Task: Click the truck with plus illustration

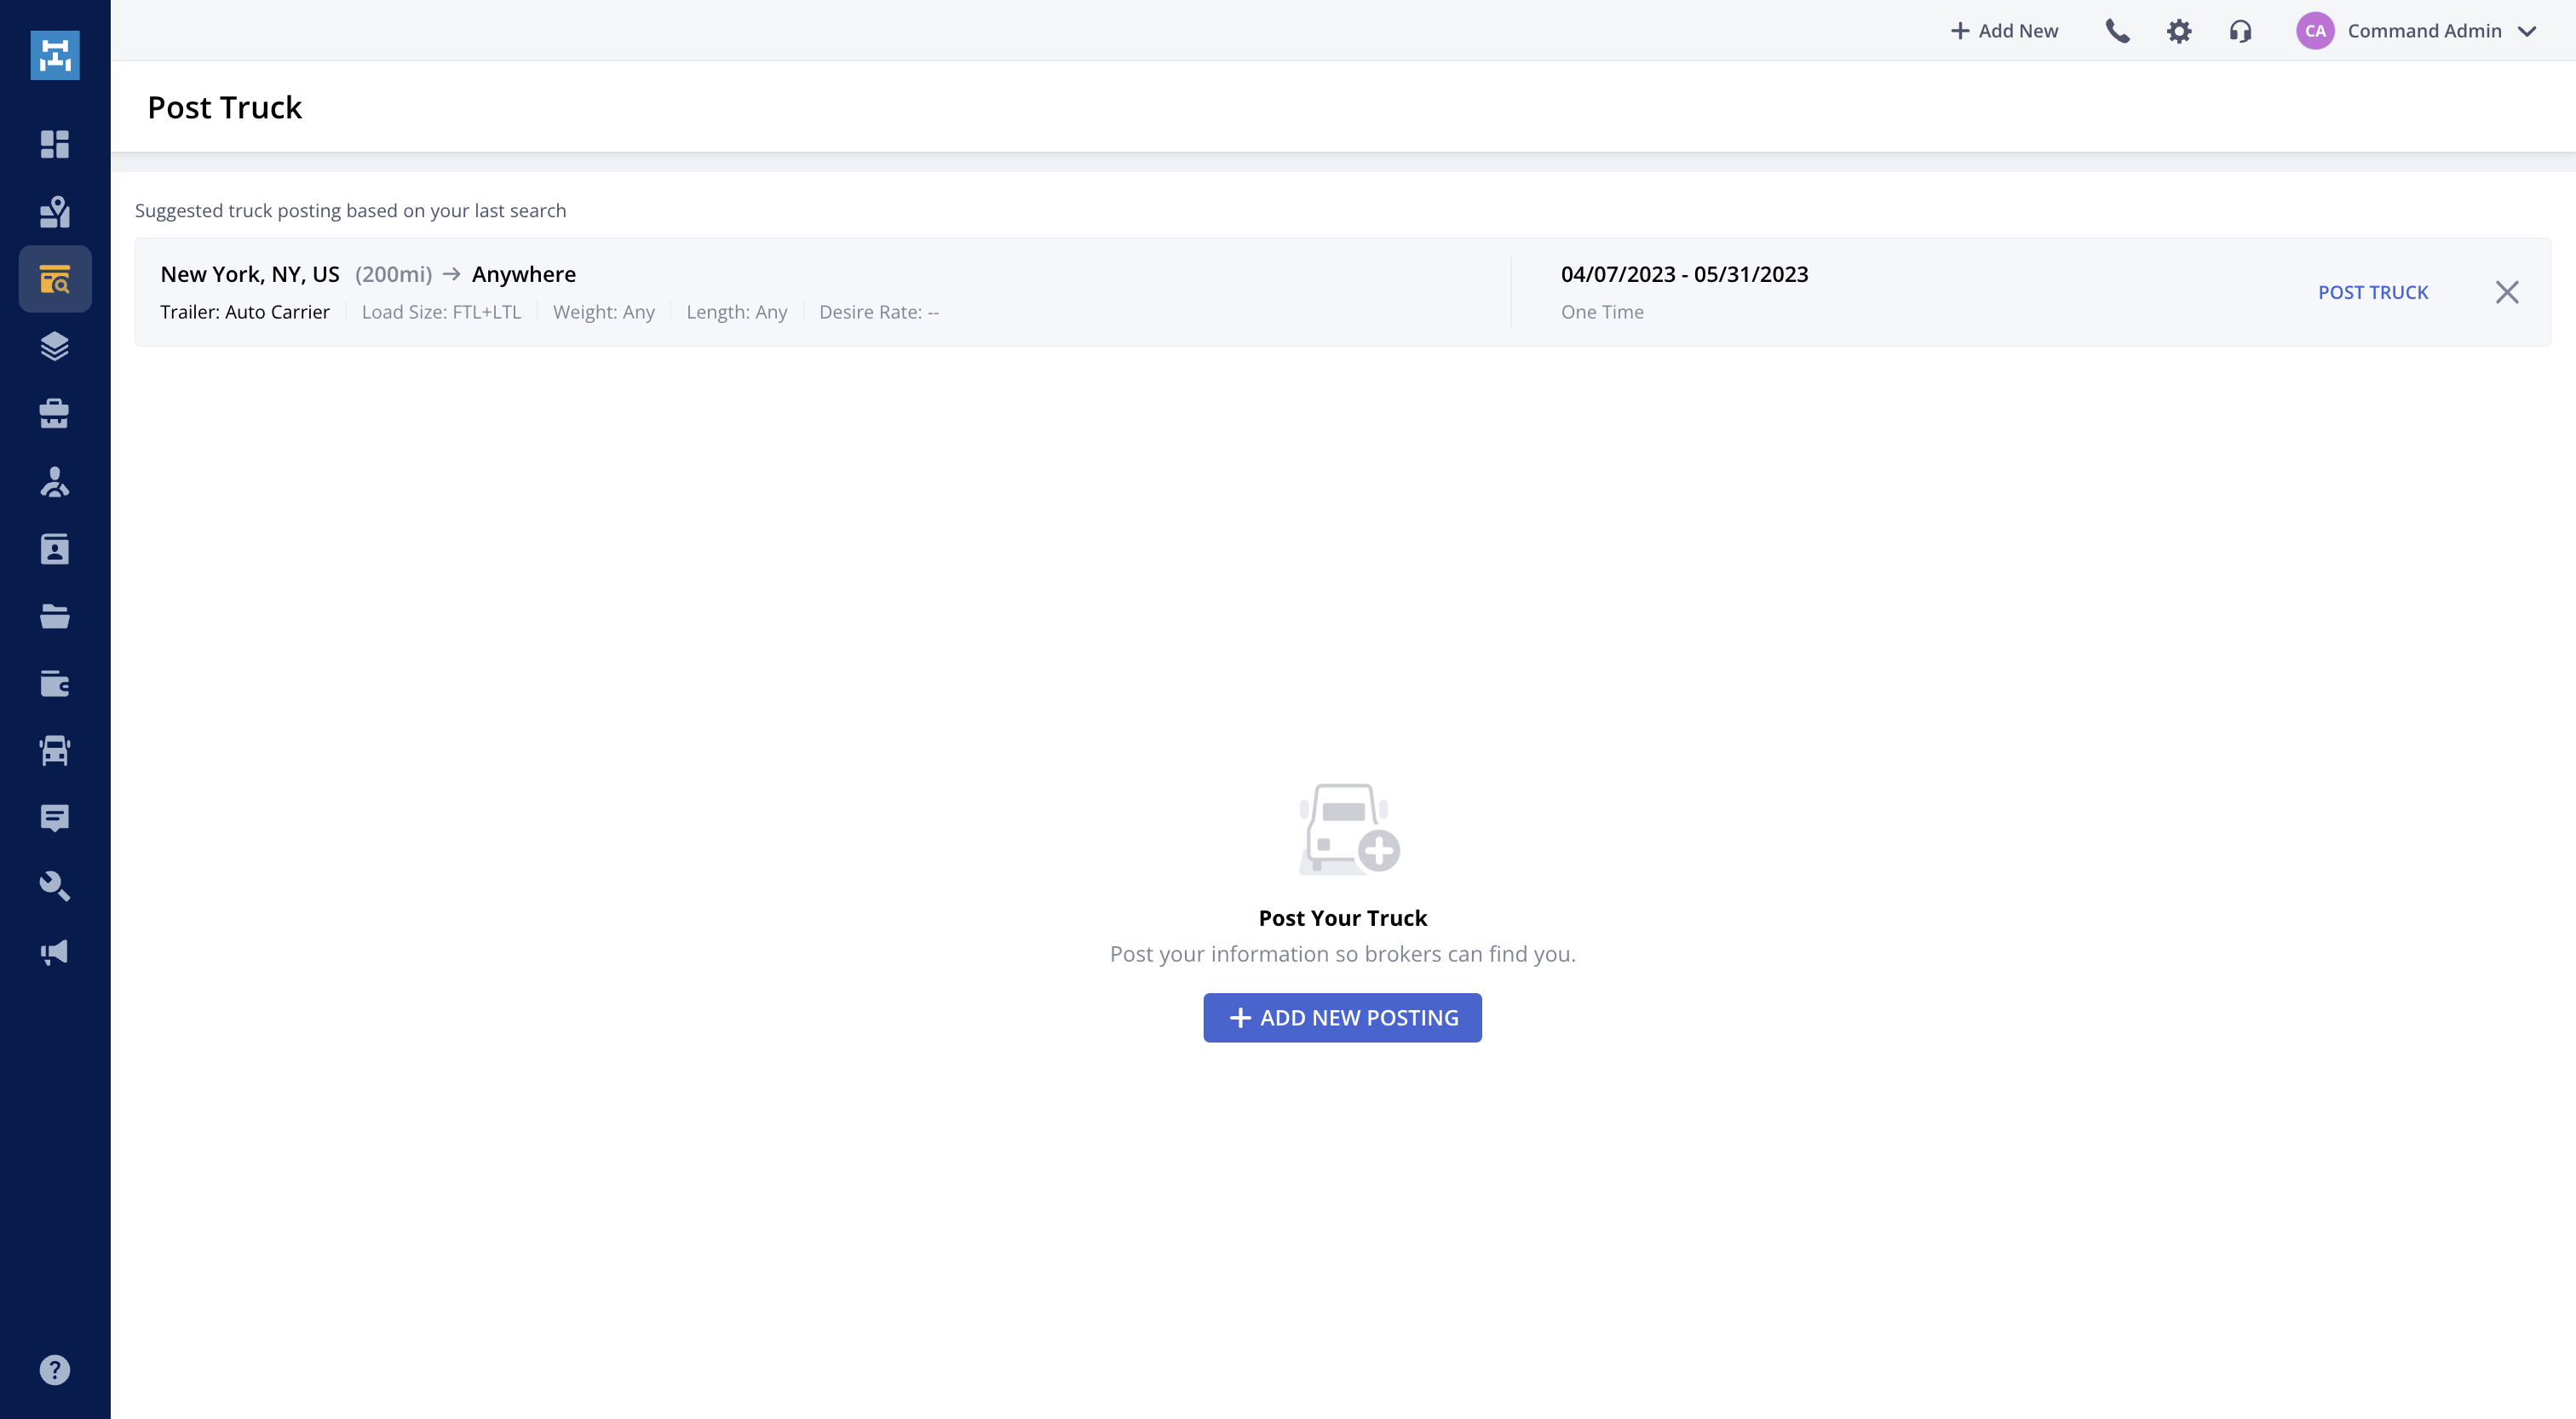Action: click(1348, 829)
